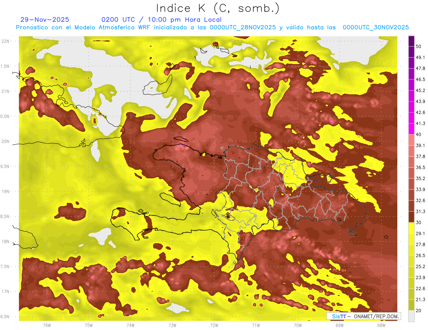This screenshot has width=428, height=330.
Task: Click the '27.8' colorbar value
Action: (x=420, y=245)
